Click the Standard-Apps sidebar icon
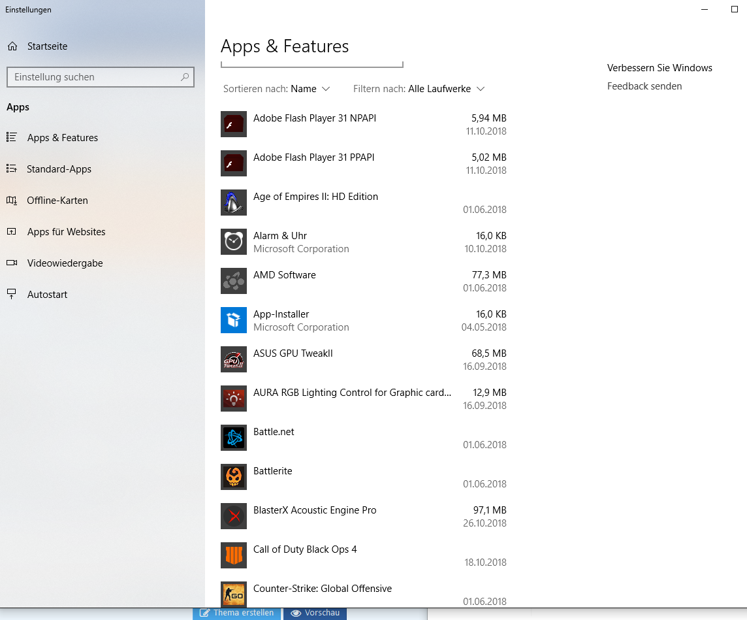The height and width of the screenshot is (620, 747). point(12,169)
